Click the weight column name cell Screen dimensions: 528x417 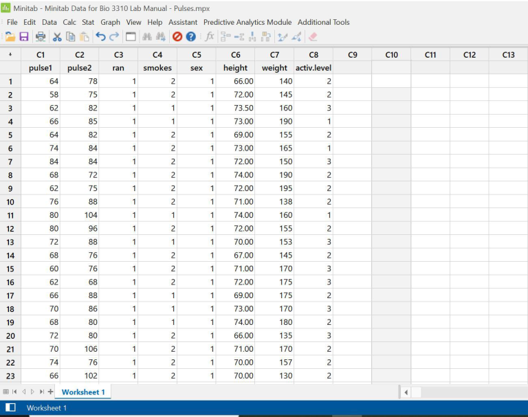(274, 68)
